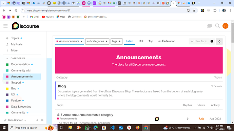
Task: Click the Windows search box
Action: pos(33,128)
